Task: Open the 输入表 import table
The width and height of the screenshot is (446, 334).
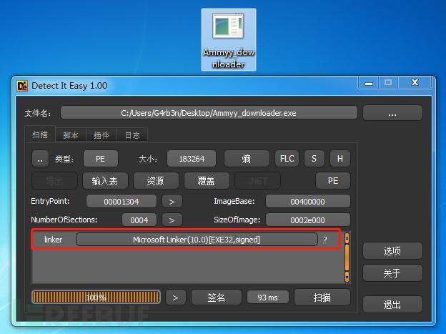Action: 105,181
